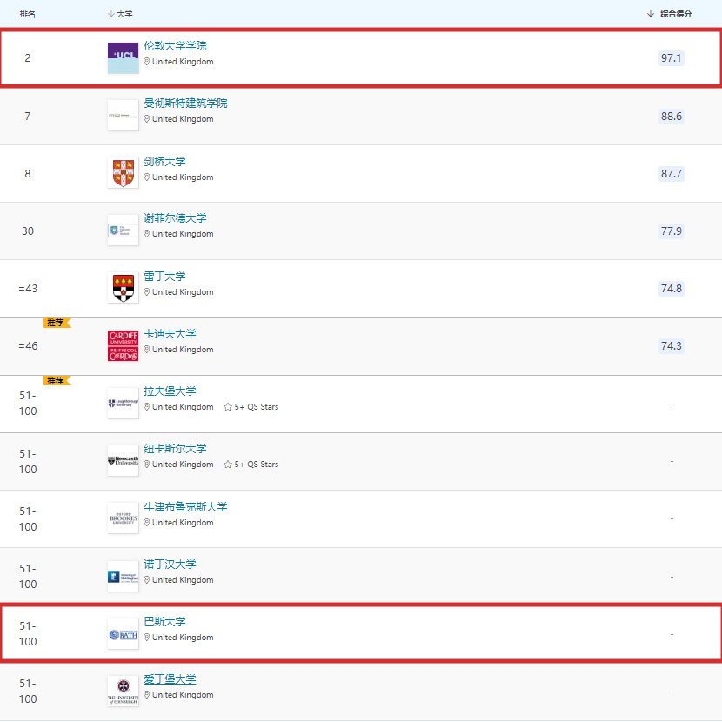Click rank 2 in the 伦敦大学学院 row
The height and width of the screenshot is (722, 722).
(28, 58)
